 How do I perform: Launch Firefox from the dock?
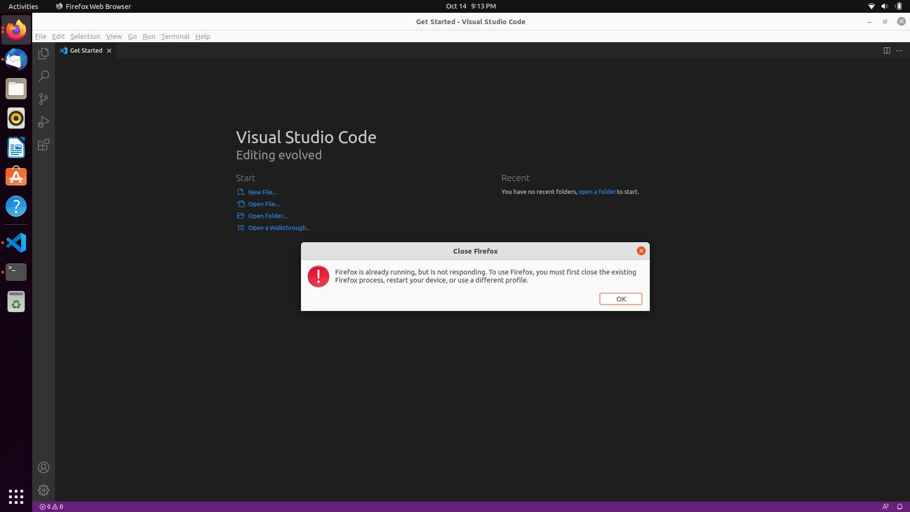click(x=16, y=30)
